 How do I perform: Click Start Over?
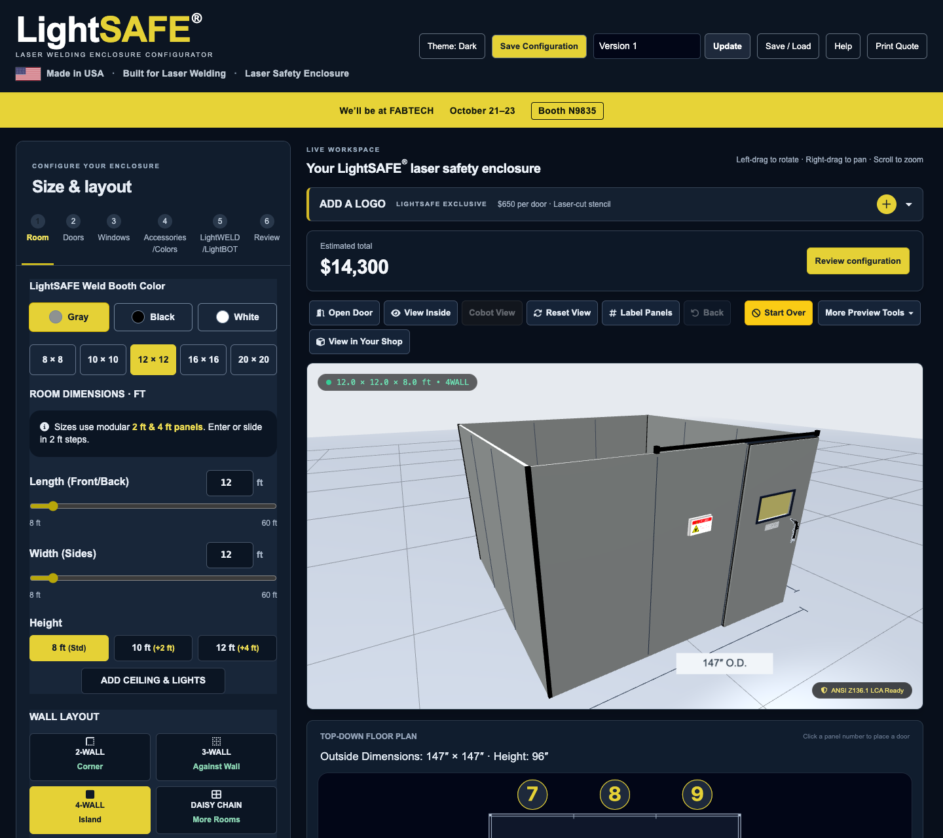779,313
